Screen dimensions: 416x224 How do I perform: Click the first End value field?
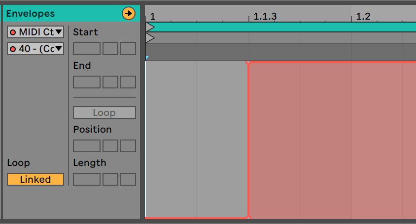(87, 82)
